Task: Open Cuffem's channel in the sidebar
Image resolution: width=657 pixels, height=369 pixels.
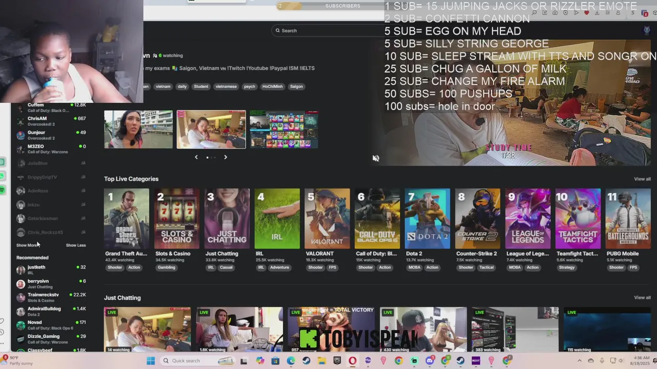Action: [51, 107]
